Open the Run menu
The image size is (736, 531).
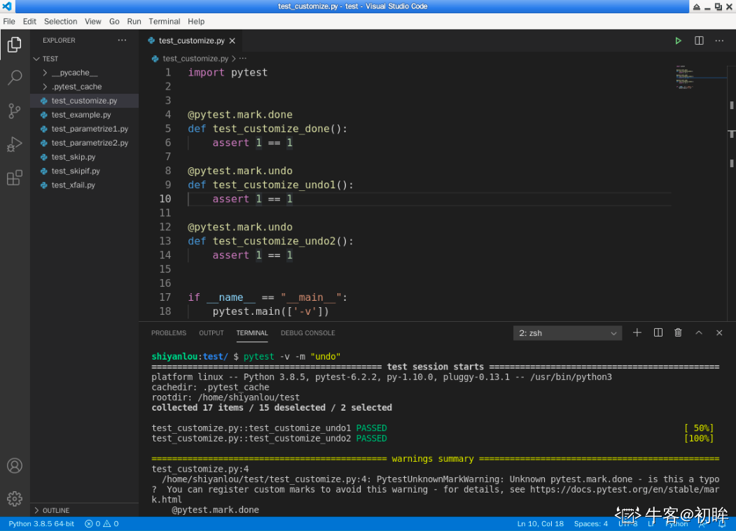click(x=134, y=22)
